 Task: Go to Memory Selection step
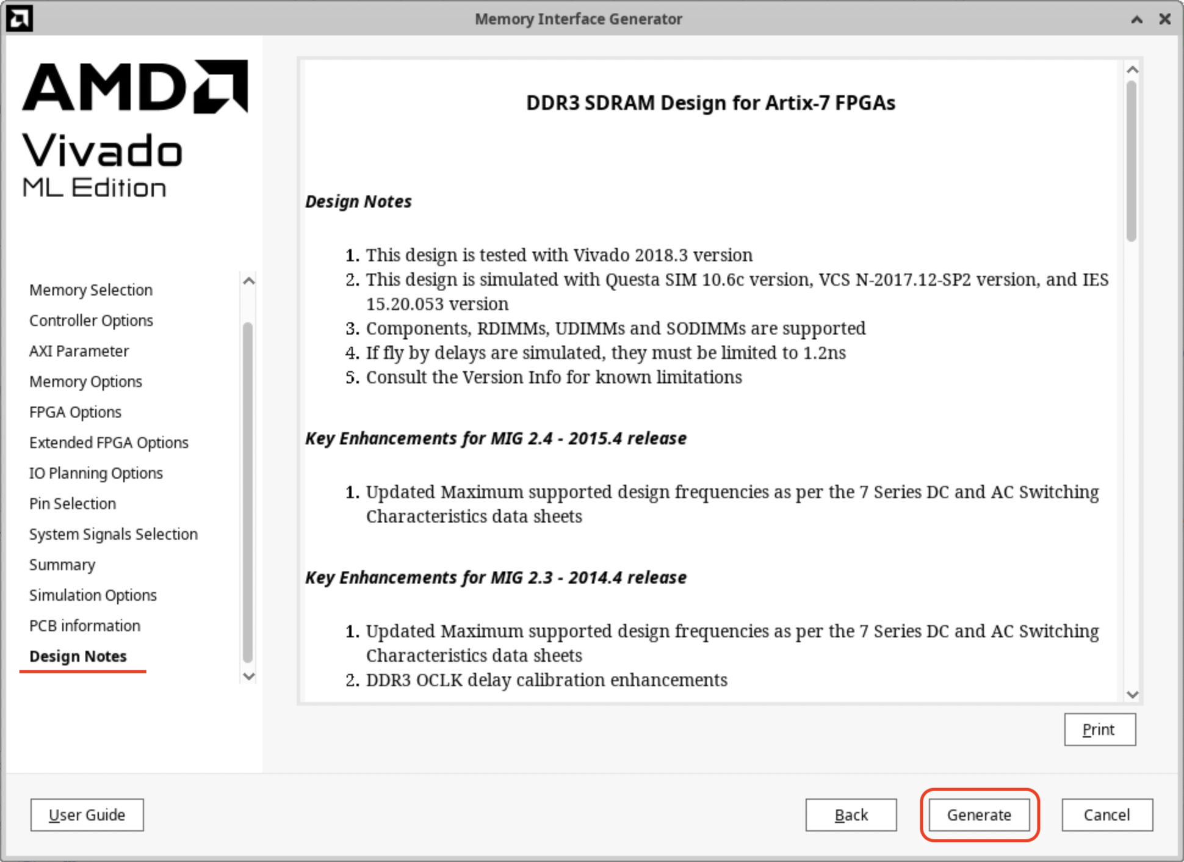91,290
